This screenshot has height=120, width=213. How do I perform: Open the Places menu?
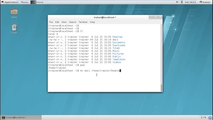pos(25,2)
